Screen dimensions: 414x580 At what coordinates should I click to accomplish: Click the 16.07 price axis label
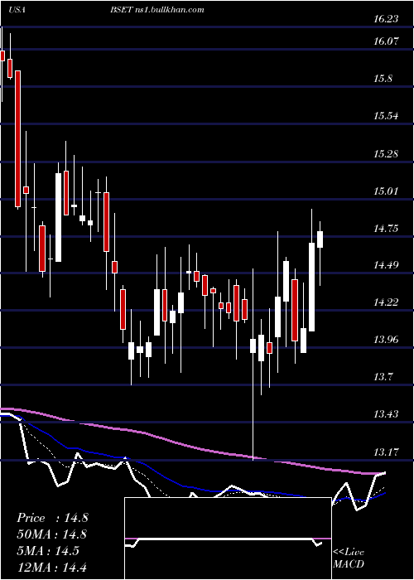pos(386,41)
